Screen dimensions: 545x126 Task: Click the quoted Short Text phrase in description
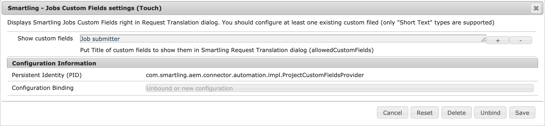415,23
